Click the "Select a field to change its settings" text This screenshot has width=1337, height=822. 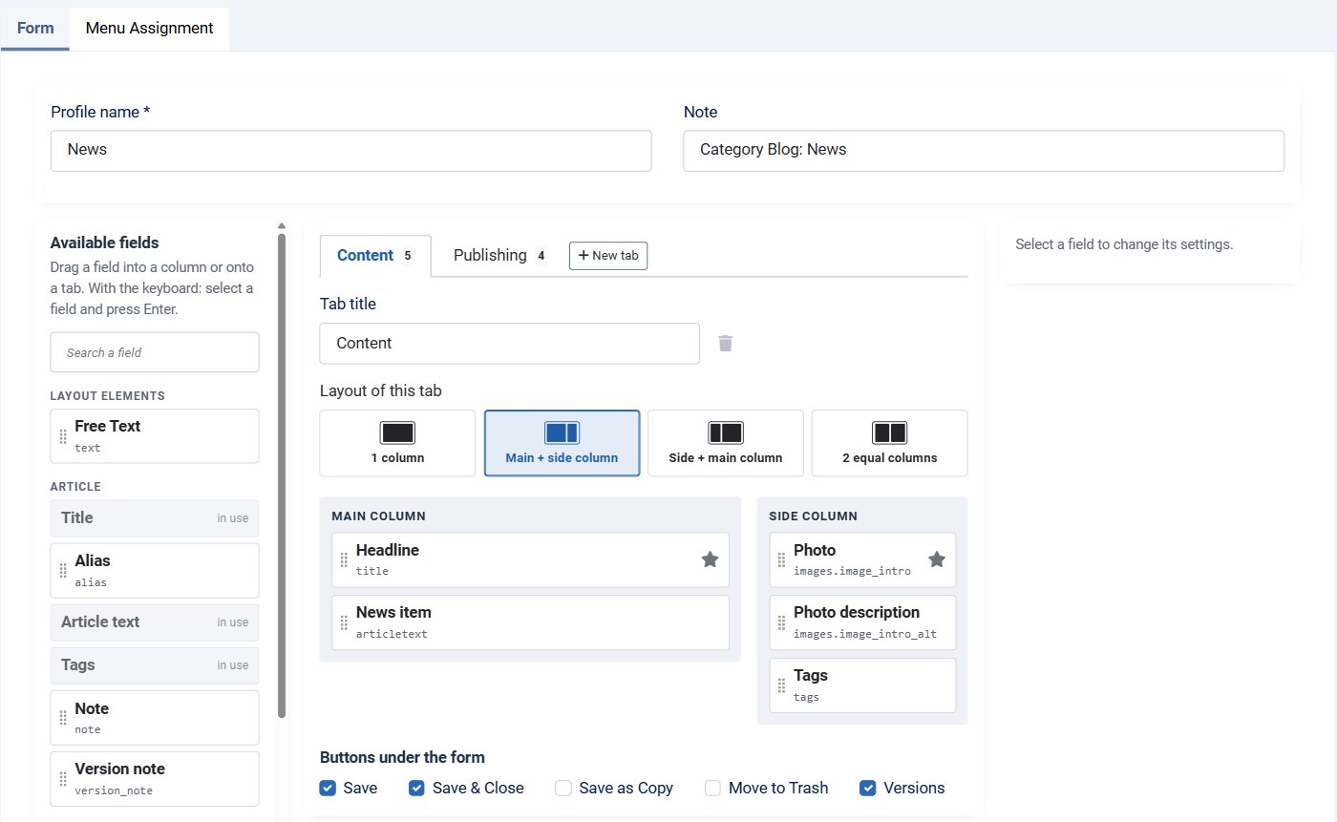(1124, 244)
